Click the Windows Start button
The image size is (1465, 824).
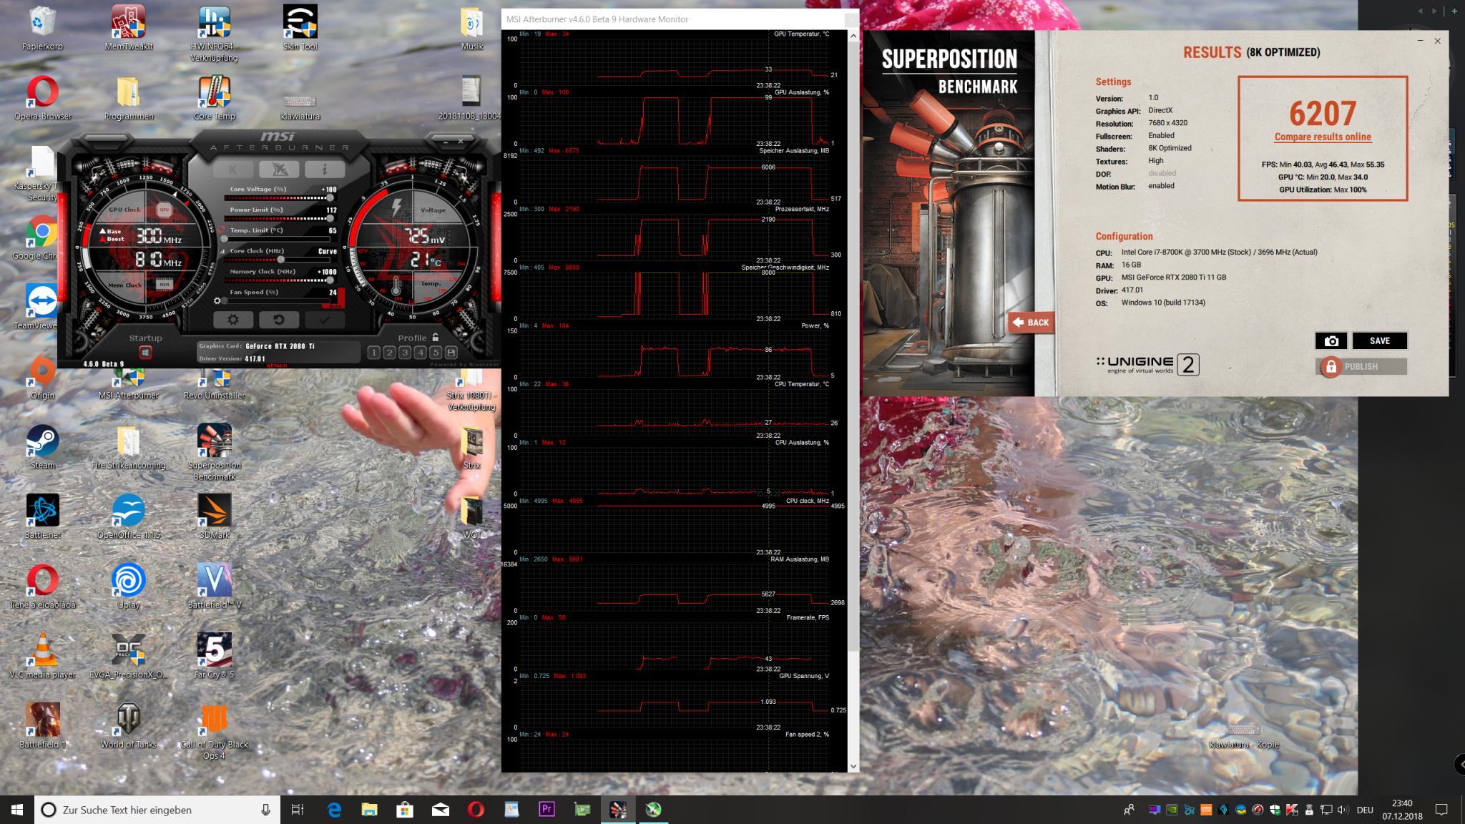coord(17,810)
